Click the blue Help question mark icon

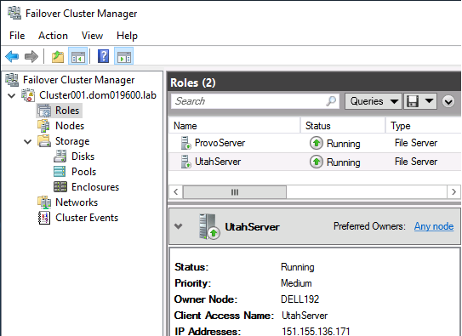pyautogui.click(x=104, y=56)
